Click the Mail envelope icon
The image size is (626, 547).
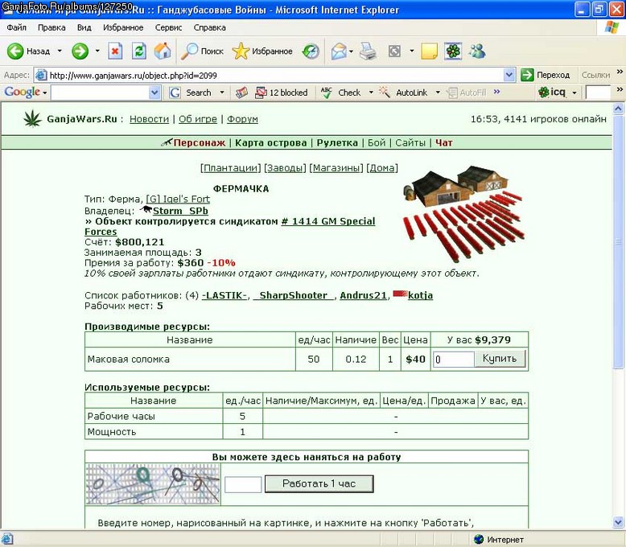point(339,51)
